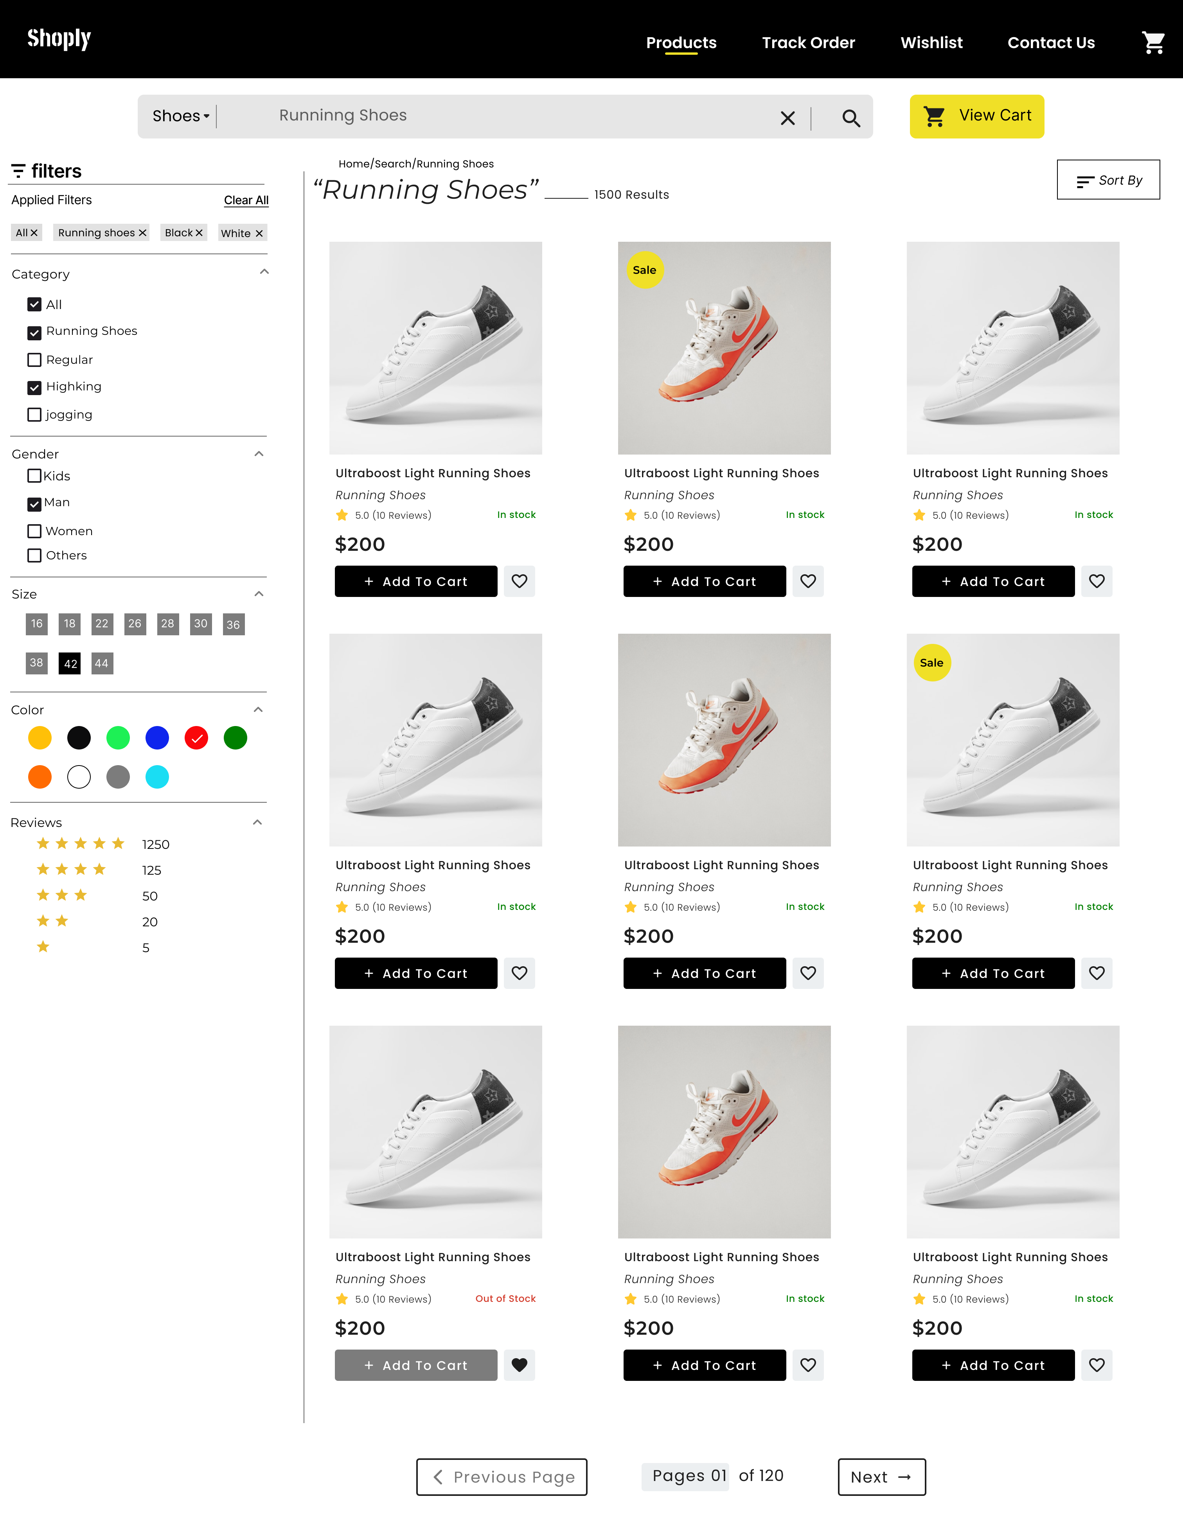This screenshot has width=1183, height=1517.
Task: Check the jogging category checkbox
Action: click(35, 415)
